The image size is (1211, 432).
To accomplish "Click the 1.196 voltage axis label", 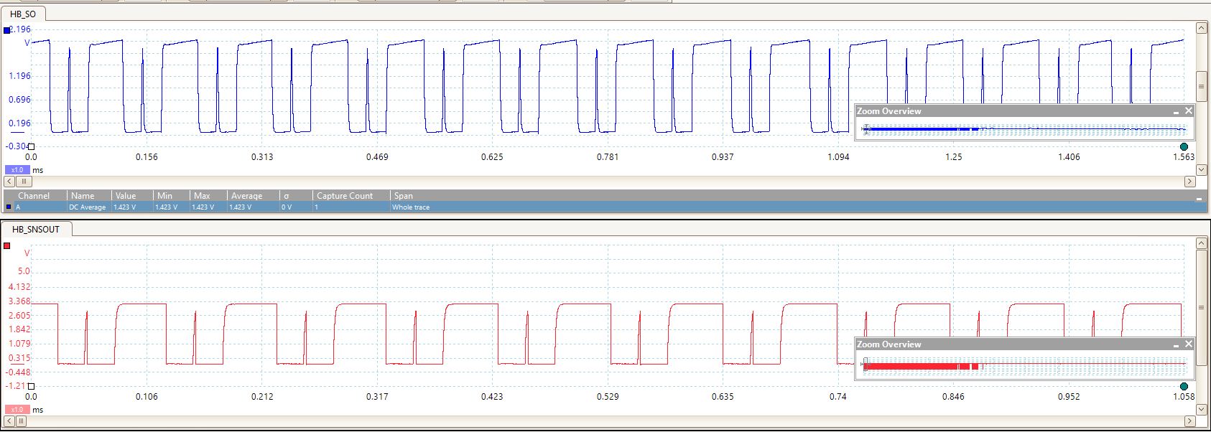I will (x=19, y=76).
